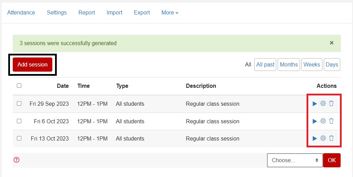Viewport: 353px width, 177px height.
Task: Edit settings of Fri 29 Sep 2023 session
Action: [323, 103]
